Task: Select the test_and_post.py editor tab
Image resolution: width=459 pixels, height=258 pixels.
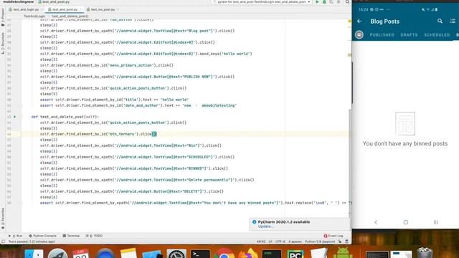Action: (x=65, y=9)
